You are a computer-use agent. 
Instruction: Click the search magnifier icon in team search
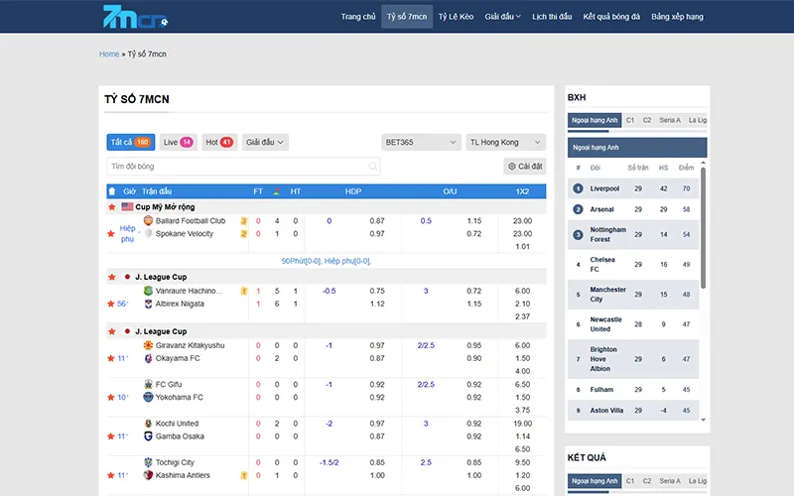(x=373, y=167)
